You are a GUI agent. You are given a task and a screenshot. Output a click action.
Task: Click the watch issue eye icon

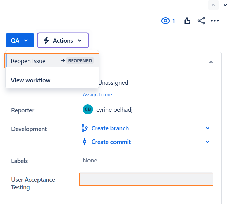[165, 21]
